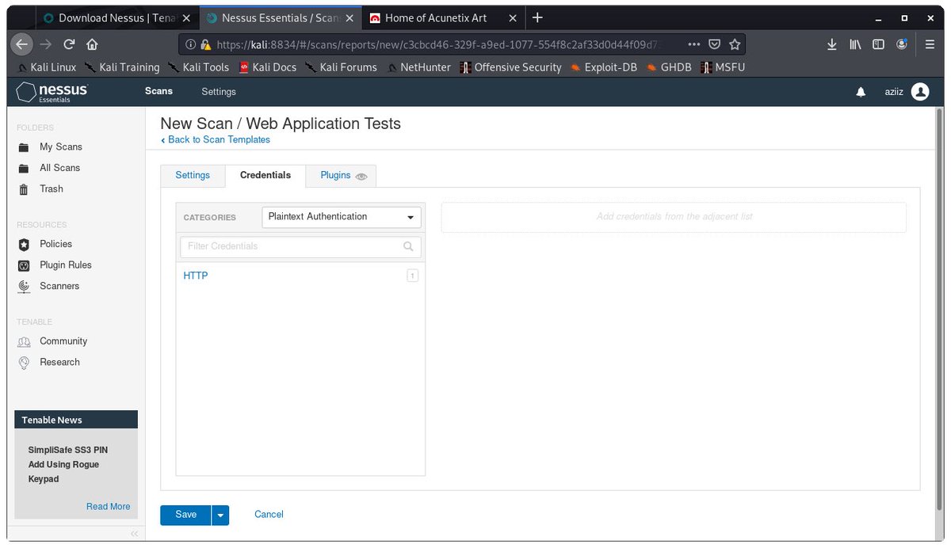This screenshot has width=951, height=548.
Task: Select the Credentials tab
Action: 265,176
